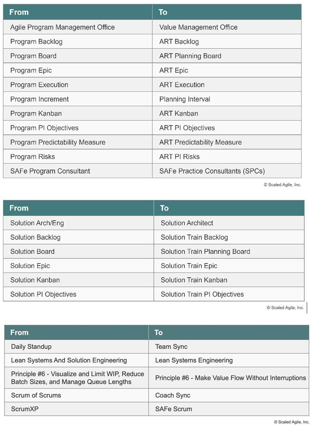Click the 'SAFe Scrum' cell
This screenshot has width=311, height=427.
(x=229, y=409)
